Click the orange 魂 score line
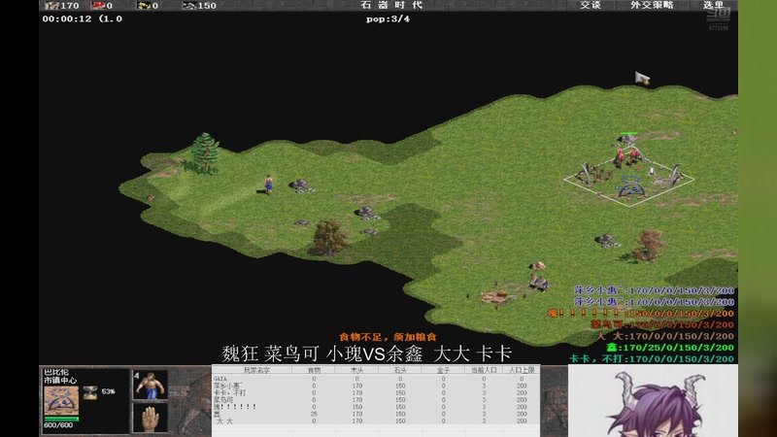The width and height of the screenshot is (777, 437). 641,313
